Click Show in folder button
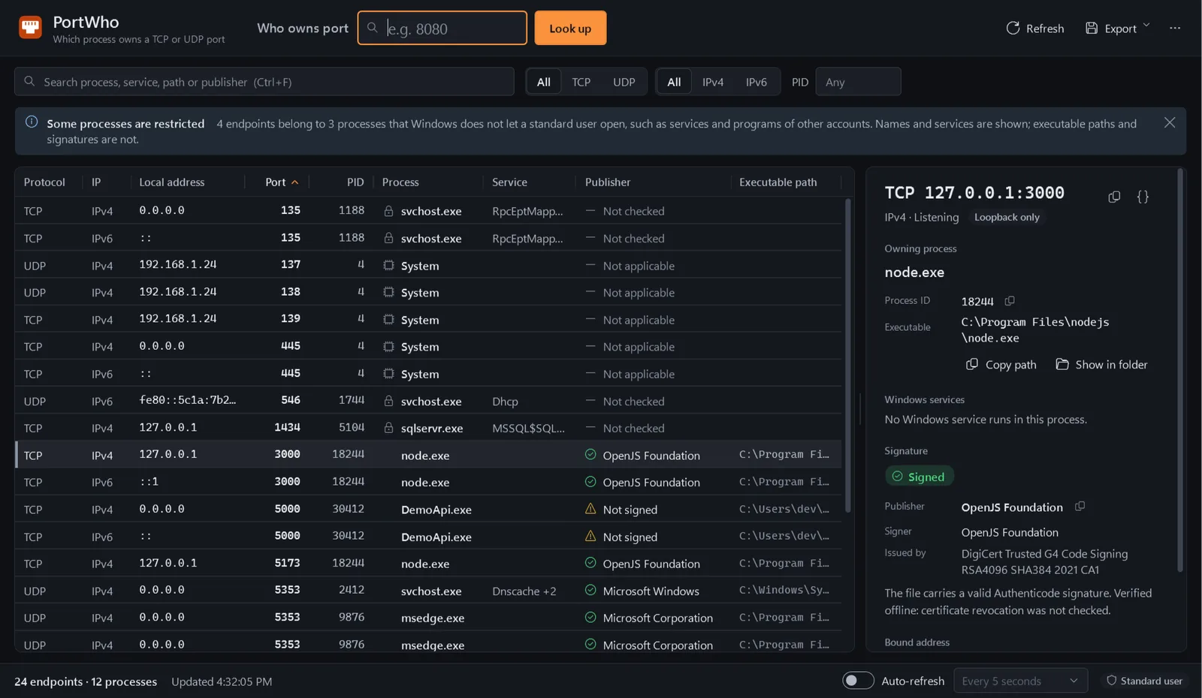Screen dimensions: 1202x698 point(1102,364)
